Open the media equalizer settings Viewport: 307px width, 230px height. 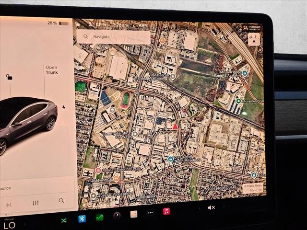click(x=35, y=203)
